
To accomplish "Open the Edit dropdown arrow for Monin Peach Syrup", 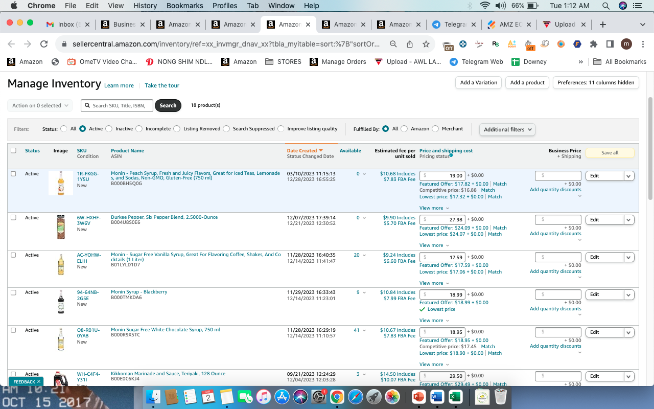I will pyautogui.click(x=629, y=176).
